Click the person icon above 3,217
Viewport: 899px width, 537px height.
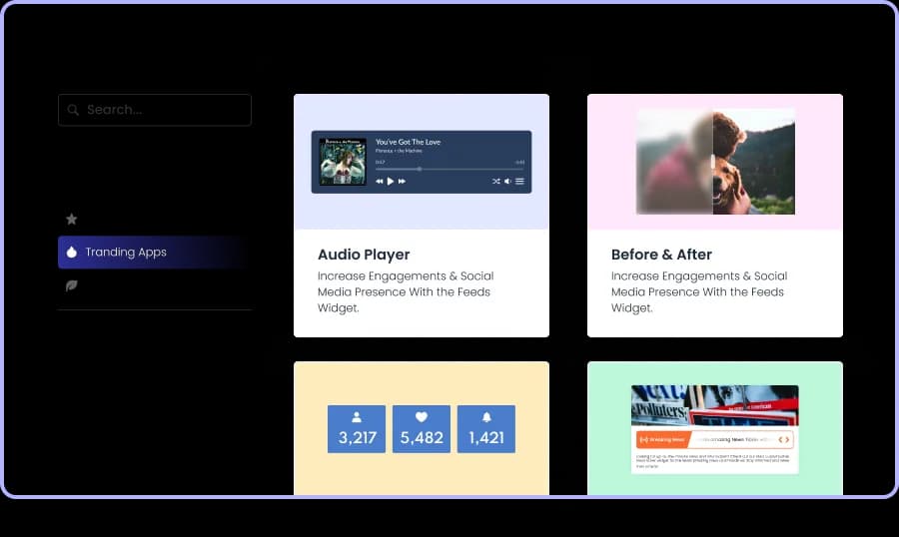[357, 417]
